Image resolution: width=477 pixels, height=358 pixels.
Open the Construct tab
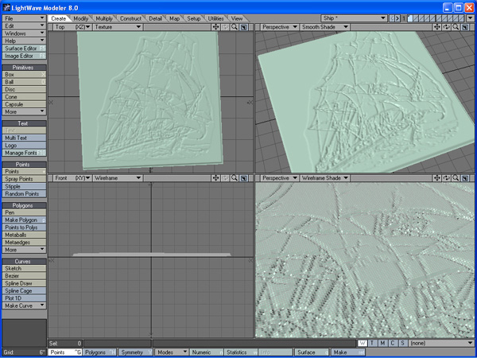pos(130,18)
